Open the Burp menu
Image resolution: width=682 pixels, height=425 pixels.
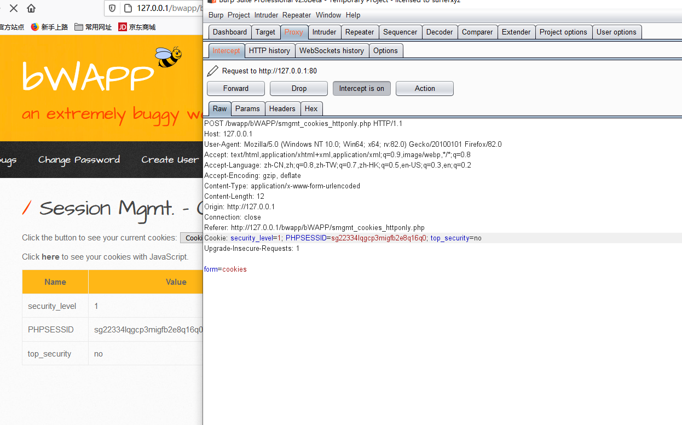(x=216, y=15)
